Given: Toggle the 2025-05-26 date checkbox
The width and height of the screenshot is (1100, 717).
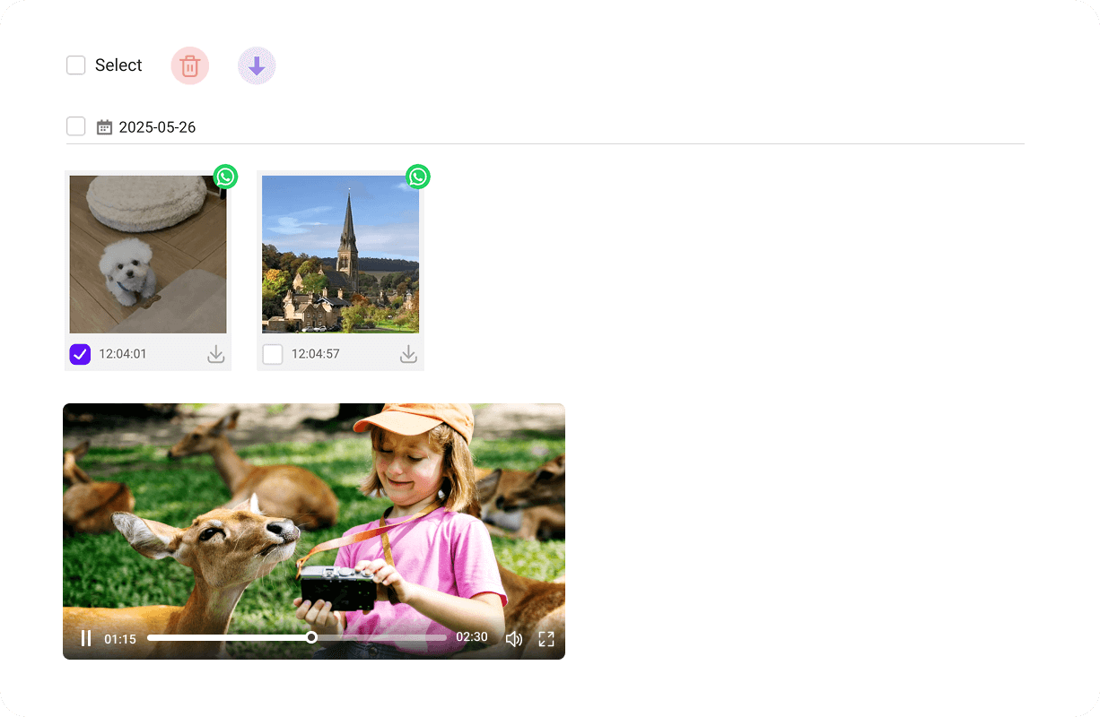Looking at the screenshot, I should pos(76,126).
